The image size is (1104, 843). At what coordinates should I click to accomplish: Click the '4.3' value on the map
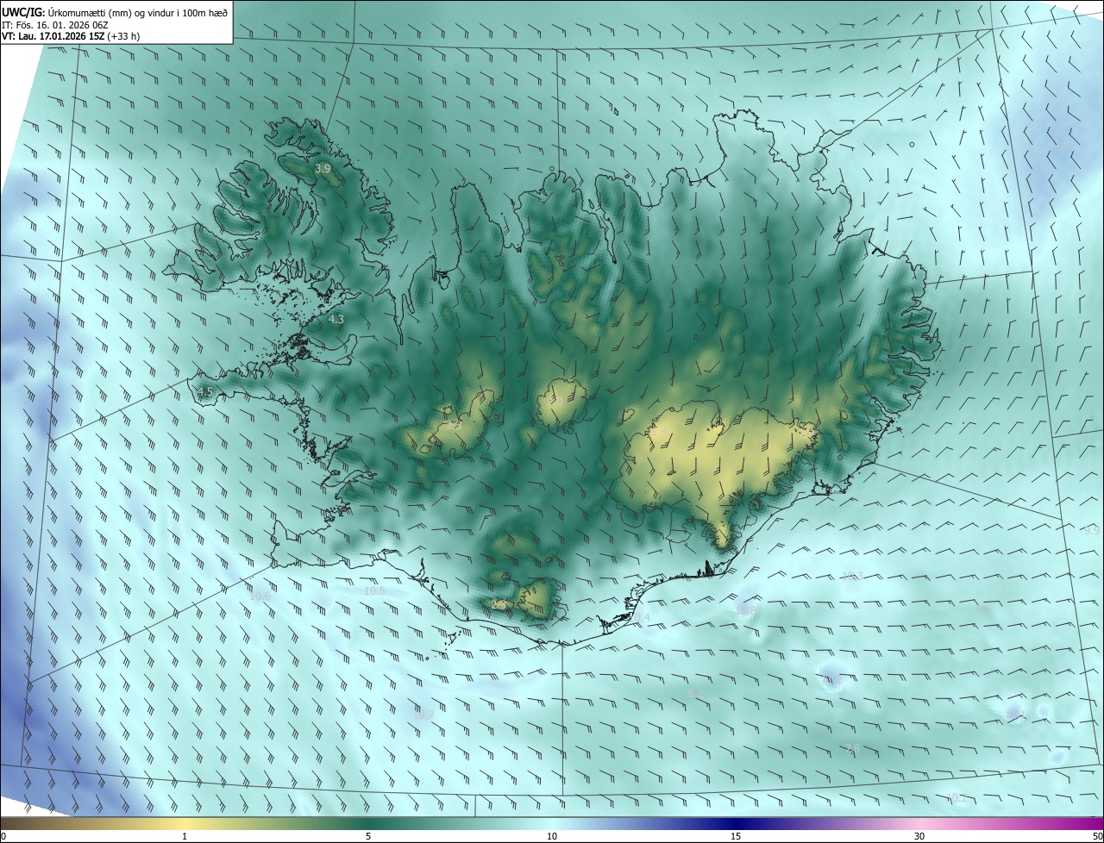coord(336,319)
